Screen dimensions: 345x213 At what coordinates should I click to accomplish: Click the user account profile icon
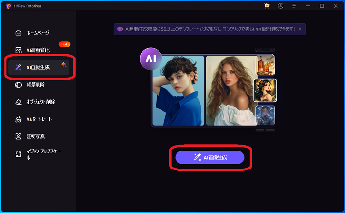280,6
